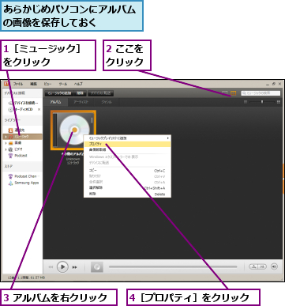The width and height of the screenshot is (285, 306).
Task: Click the 画像 photo icon in sidebar
Action: coord(10,143)
